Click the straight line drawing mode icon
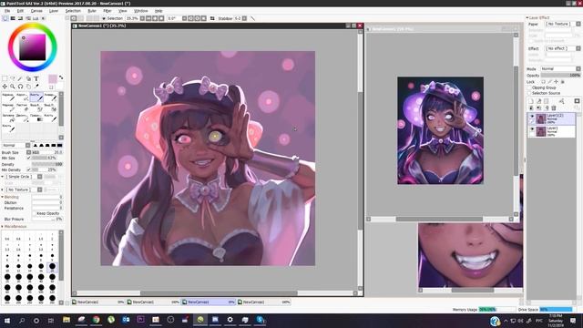The width and height of the screenshot is (583, 328). [x=253, y=18]
